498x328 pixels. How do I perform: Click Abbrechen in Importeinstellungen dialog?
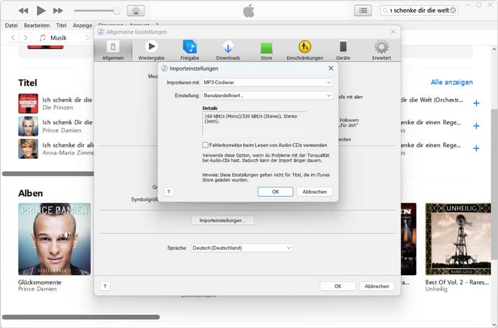(314, 192)
